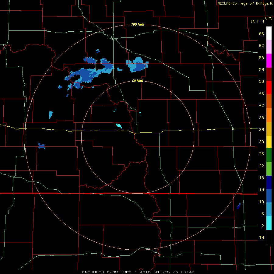Click the legend value 54
This screenshot has width=274, height=274.
pyautogui.click(x=262, y=69)
